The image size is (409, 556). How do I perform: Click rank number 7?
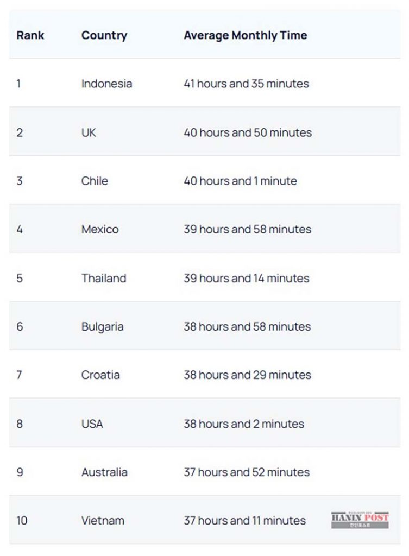click(20, 375)
